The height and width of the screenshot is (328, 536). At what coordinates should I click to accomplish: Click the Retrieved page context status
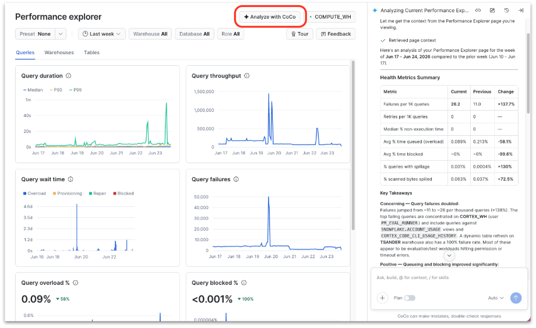click(x=408, y=40)
